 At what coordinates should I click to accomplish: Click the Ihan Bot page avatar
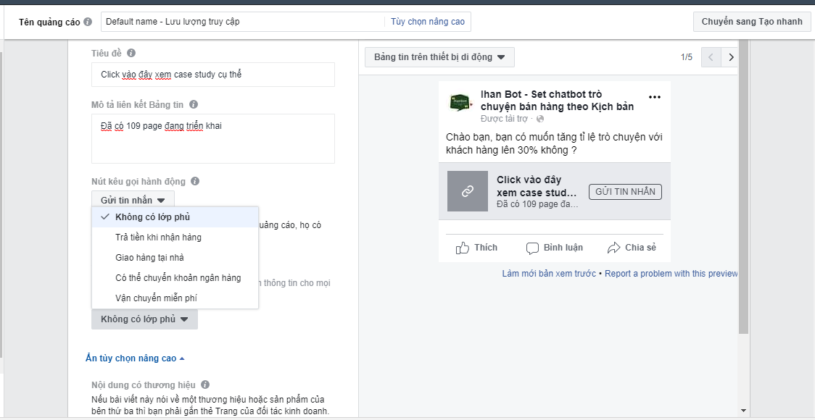461,102
